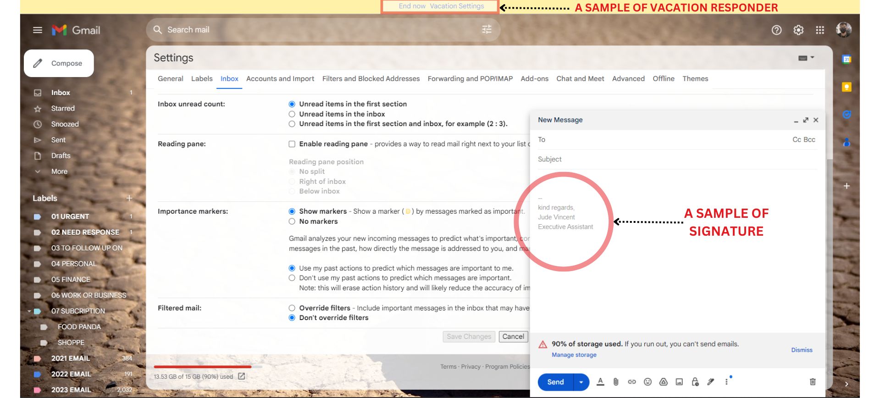Click the get add-ons plus icon
The width and height of the screenshot is (880, 398).
coord(847,186)
